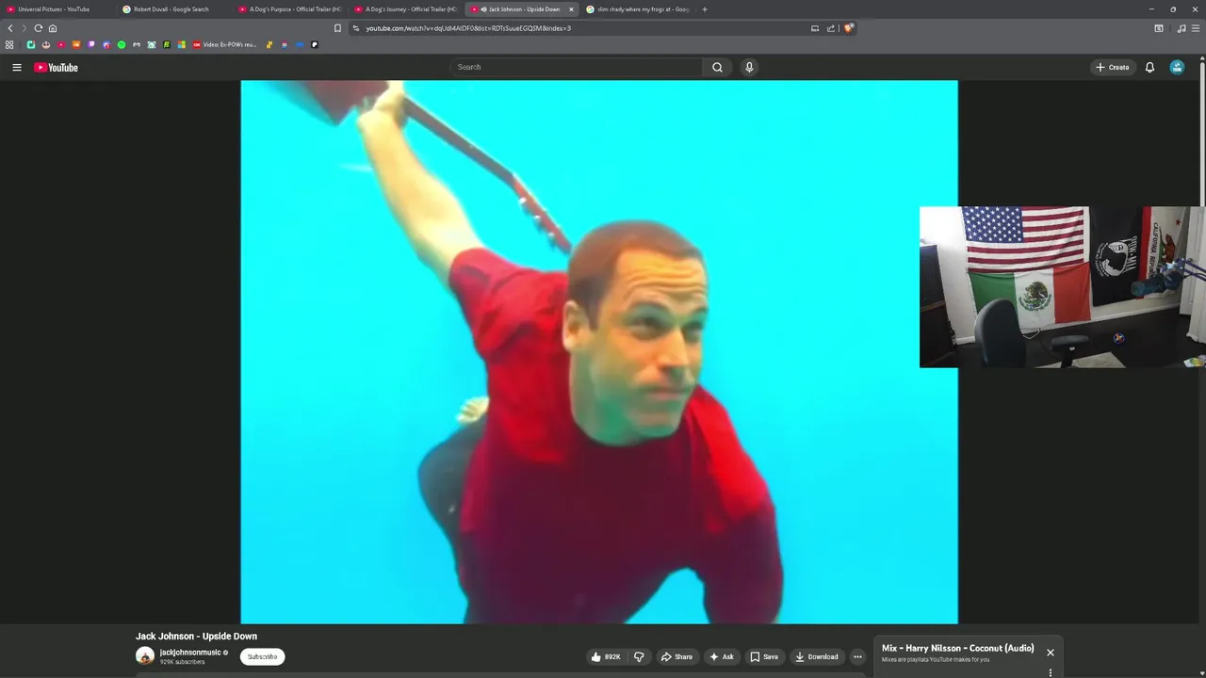Open the purple Twitch bookmark icon
The image size is (1206, 678).
coord(91,44)
